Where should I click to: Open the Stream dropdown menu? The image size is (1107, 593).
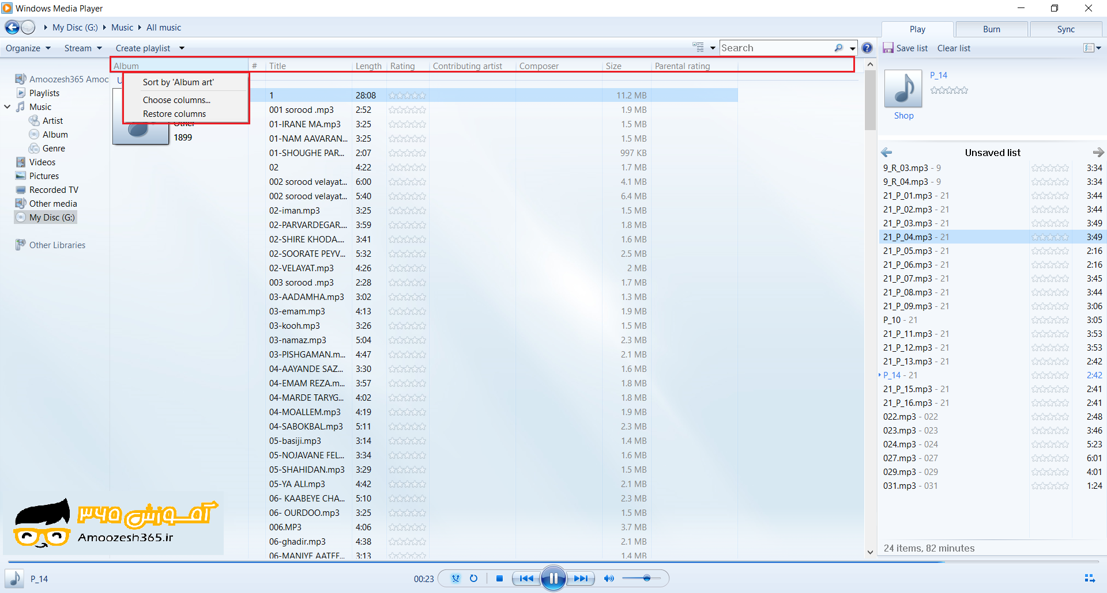point(83,48)
